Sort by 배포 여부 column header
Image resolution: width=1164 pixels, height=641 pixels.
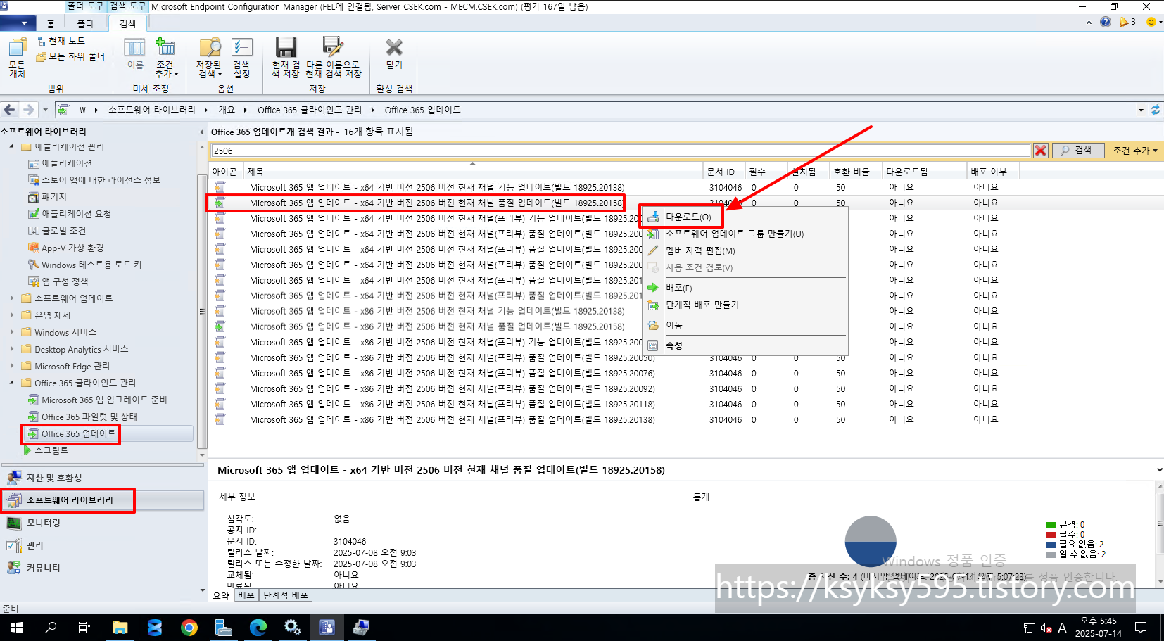(x=993, y=172)
